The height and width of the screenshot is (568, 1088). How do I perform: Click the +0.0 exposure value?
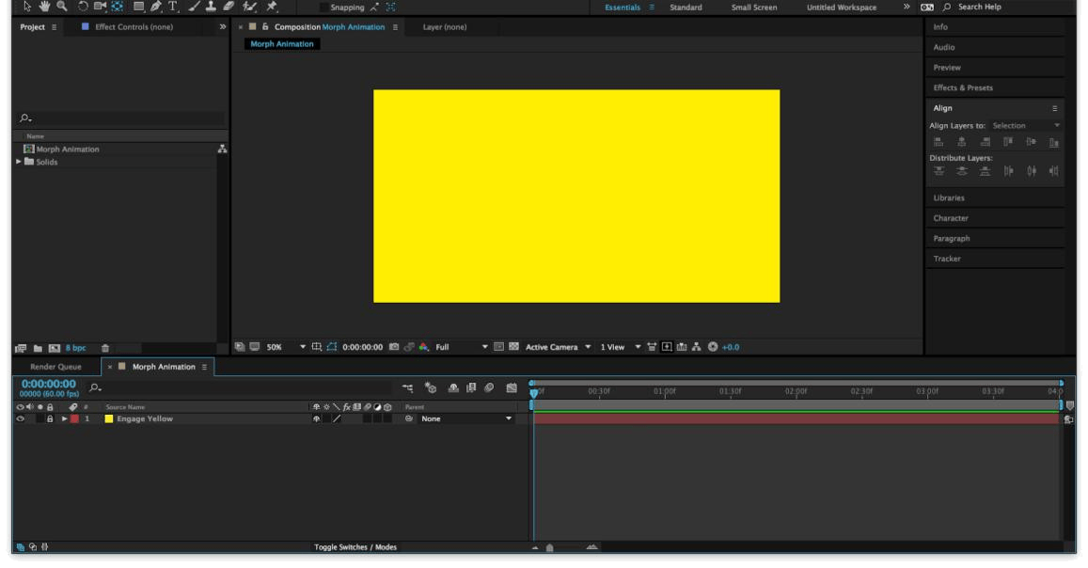pyautogui.click(x=731, y=347)
